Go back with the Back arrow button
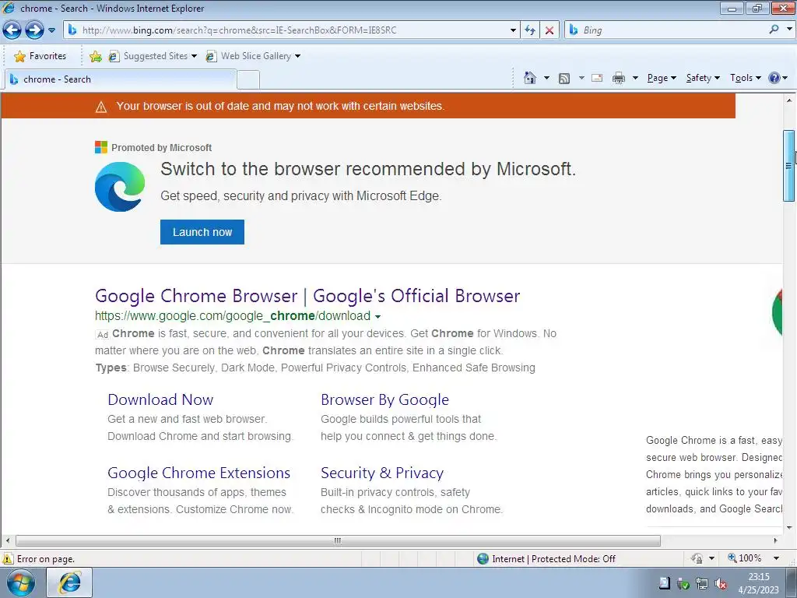This screenshot has height=598, width=797. point(12,30)
